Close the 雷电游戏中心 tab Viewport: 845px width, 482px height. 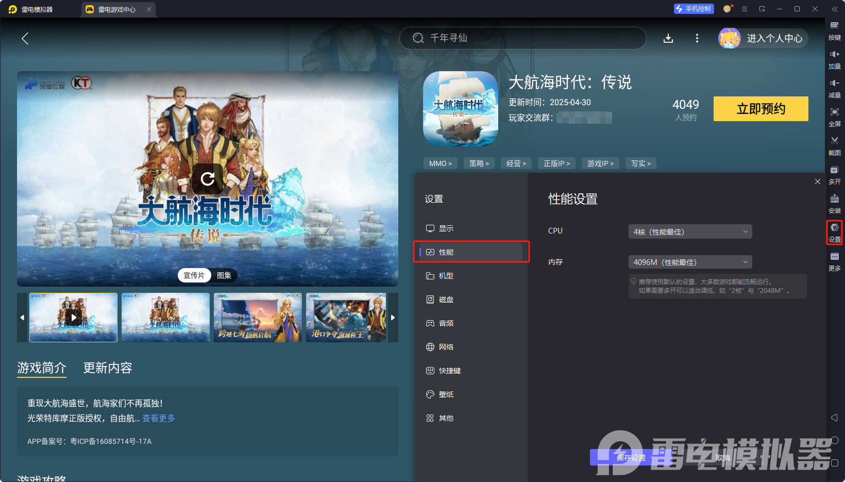point(149,9)
